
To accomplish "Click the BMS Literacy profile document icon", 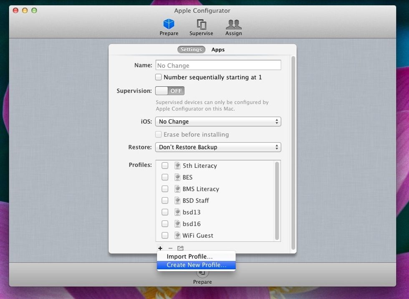I will (x=177, y=189).
